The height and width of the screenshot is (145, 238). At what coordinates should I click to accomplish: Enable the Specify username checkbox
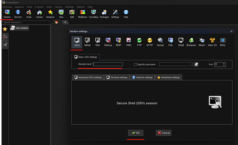pos(135,64)
